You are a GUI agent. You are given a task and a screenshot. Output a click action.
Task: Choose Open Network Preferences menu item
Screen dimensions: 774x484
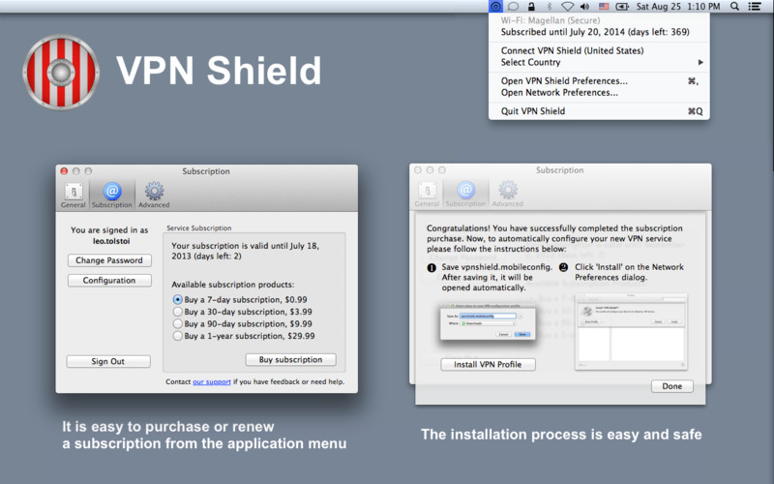click(x=599, y=93)
